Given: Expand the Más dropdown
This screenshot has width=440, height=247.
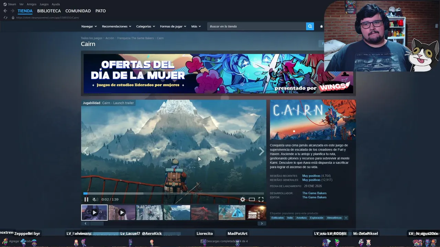Looking at the screenshot, I should pyautogui.click(x=196, y=26).
